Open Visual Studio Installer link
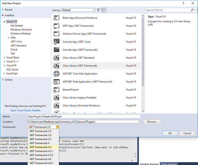This screenshot has height=165, width=198. click(x=25, y=110)
